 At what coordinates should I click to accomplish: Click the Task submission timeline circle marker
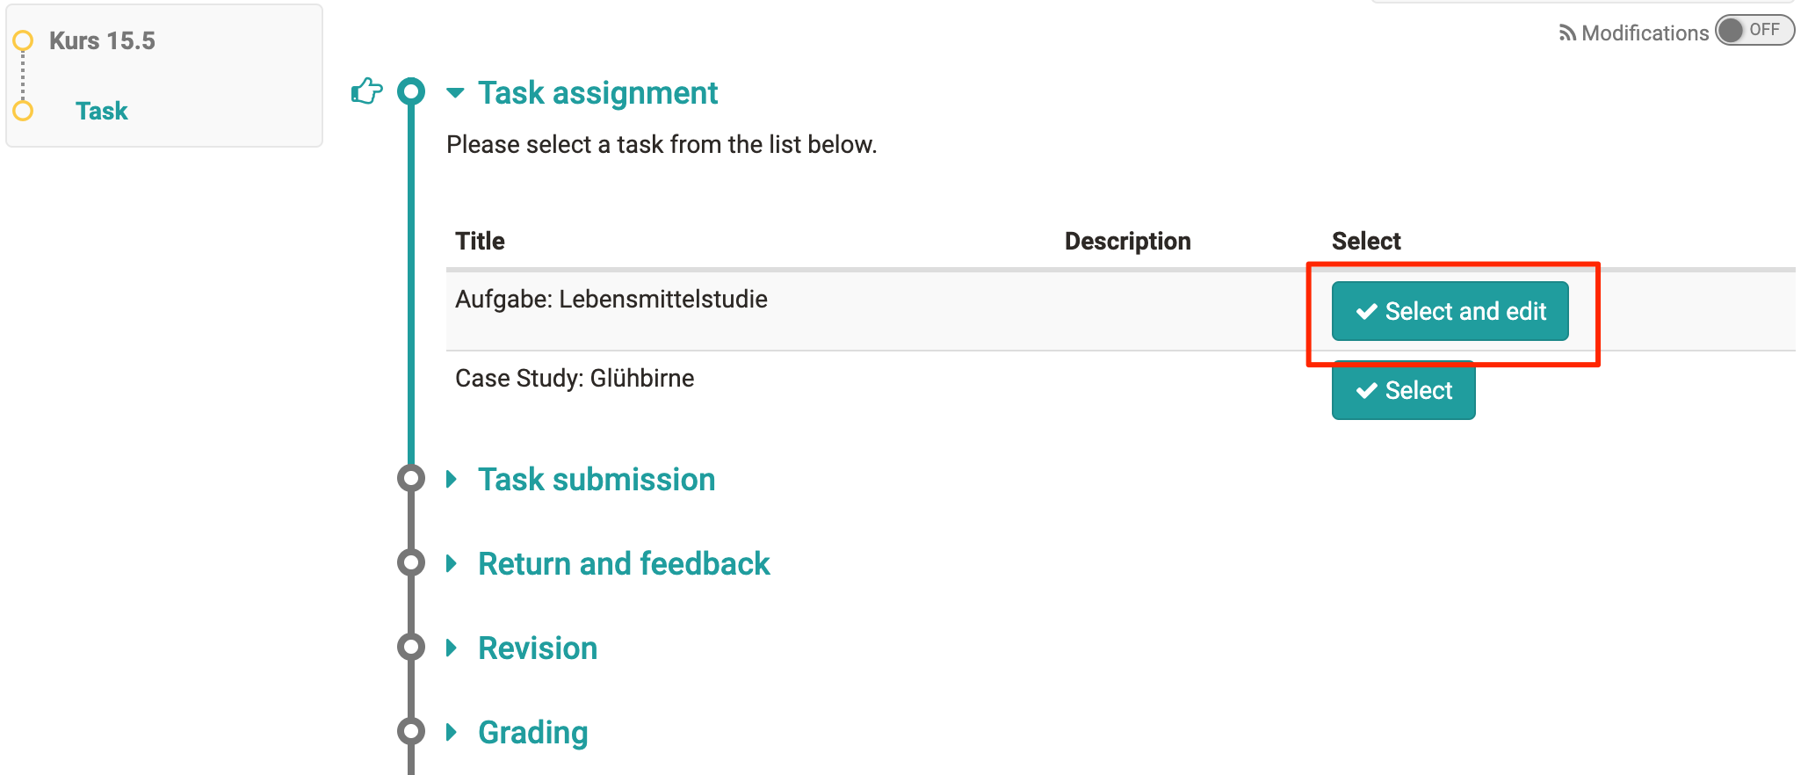point(411,479)
